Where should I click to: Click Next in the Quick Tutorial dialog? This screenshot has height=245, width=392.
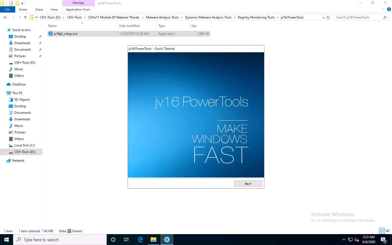click(x=248, y=184)
